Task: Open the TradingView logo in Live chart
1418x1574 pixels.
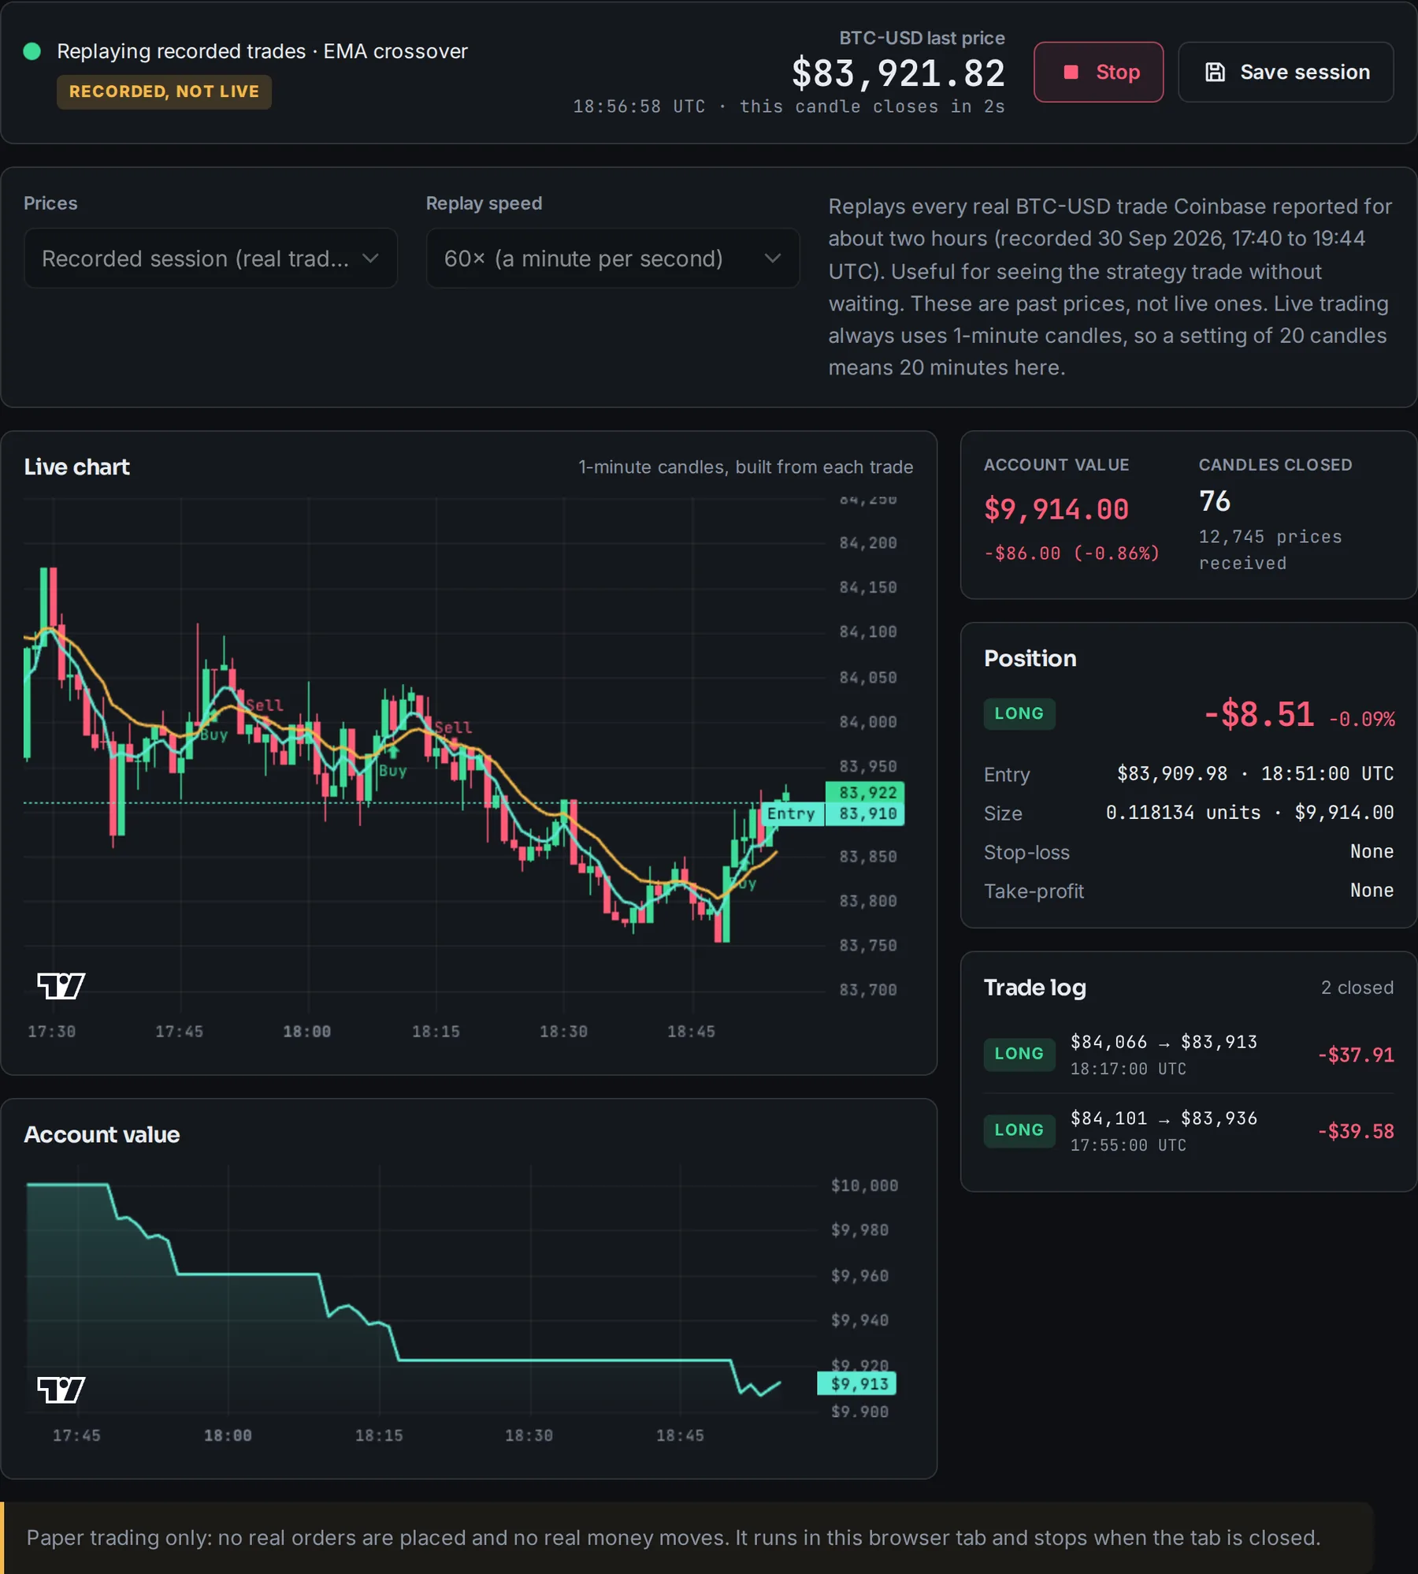Action: (61, 985)
